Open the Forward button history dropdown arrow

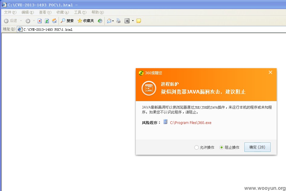coord(34,21)
